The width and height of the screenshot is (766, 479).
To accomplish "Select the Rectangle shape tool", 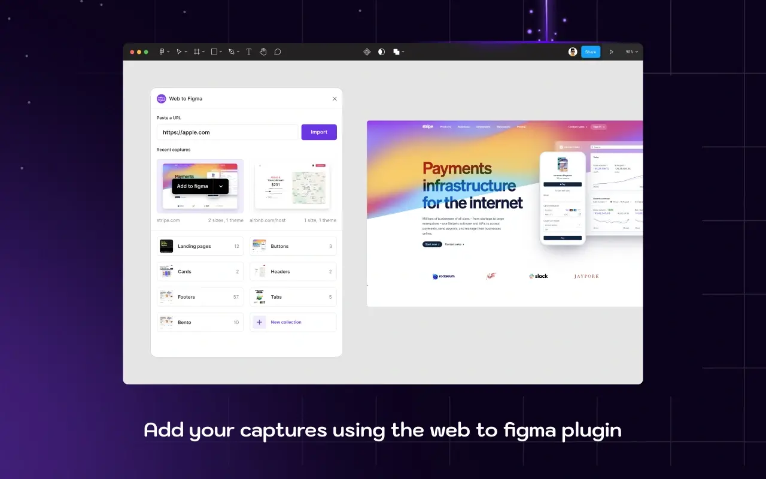I will (x=214, y=52).
